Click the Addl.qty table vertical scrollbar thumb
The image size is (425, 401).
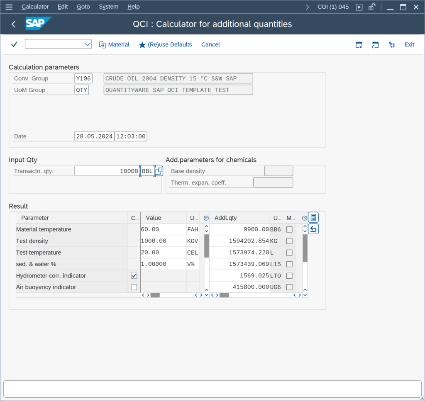pyautogui.click(x=305, y=248)
